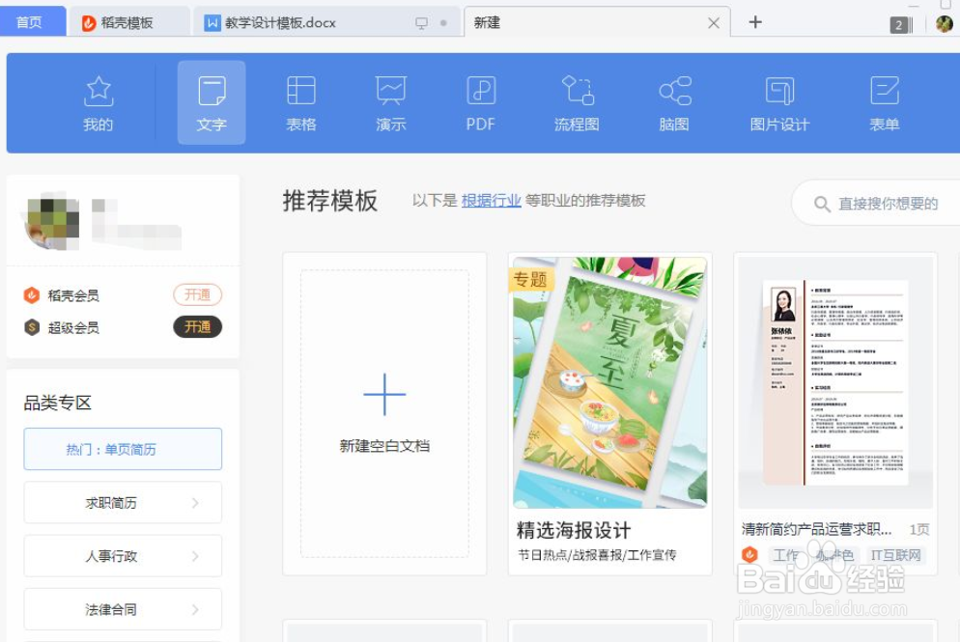Open the 我的 personal section

(98, 101)
